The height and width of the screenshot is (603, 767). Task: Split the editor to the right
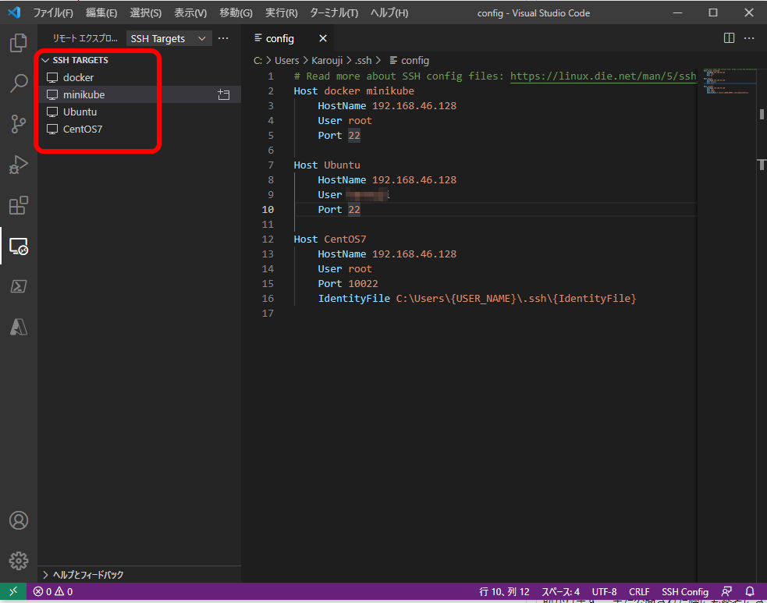[729, 38]
